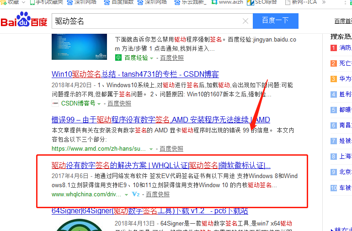Open the www.aizh bookmark

point(227,2)
